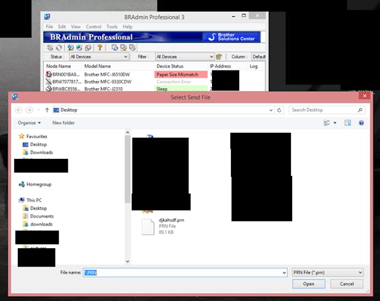Open the Control menu

93,27
